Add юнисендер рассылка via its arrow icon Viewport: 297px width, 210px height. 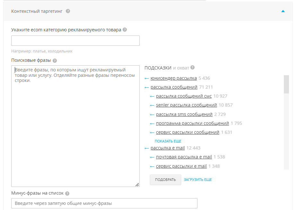pos(147,78)
